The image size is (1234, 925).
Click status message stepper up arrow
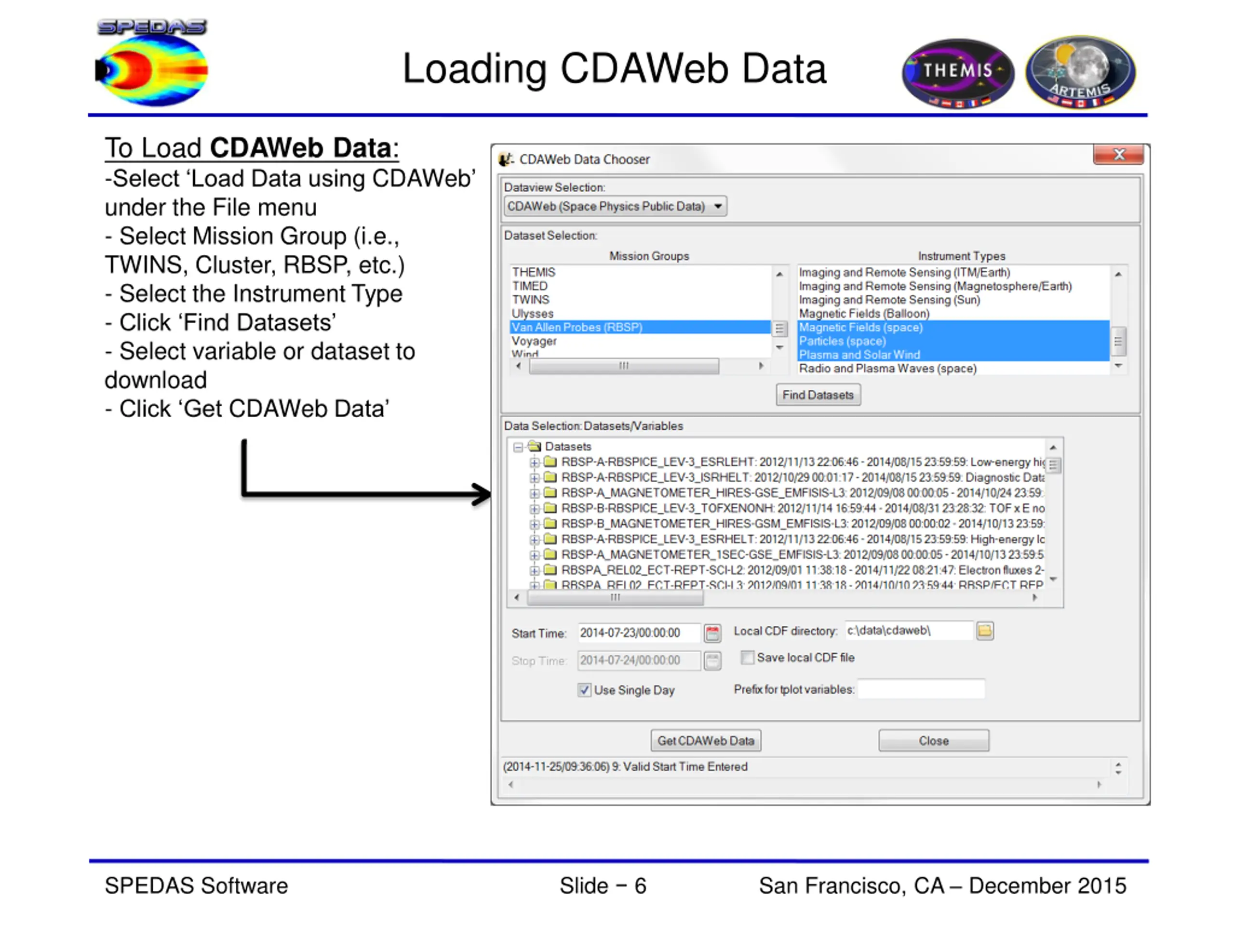point(1118,765)
